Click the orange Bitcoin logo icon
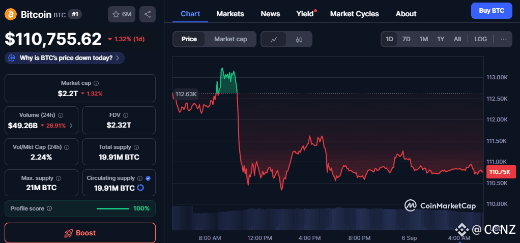 coord(11,14)
